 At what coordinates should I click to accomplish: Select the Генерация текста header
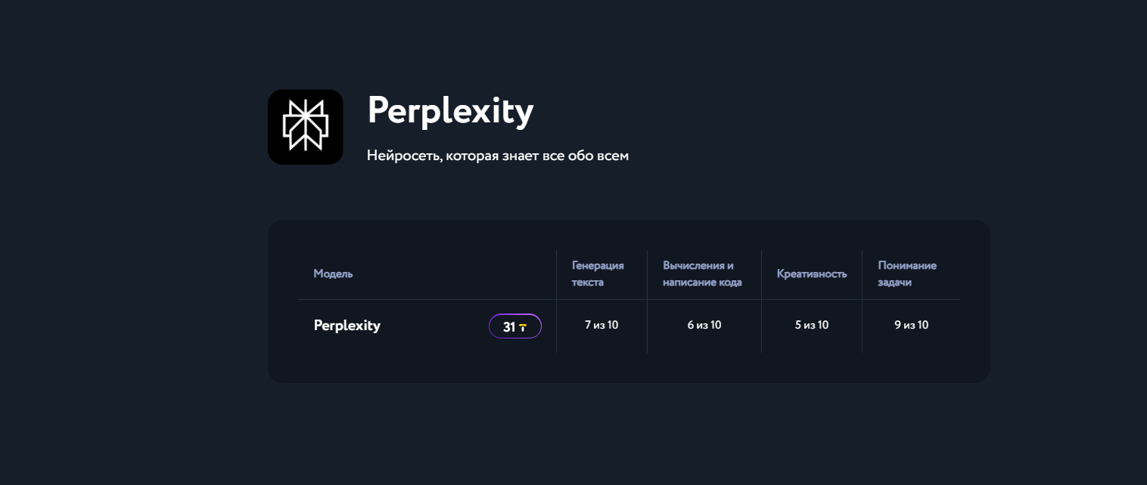(598, 273)
